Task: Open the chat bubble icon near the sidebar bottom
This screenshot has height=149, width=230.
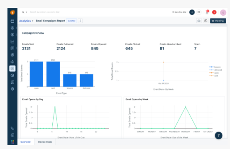Action: (12, 135)
